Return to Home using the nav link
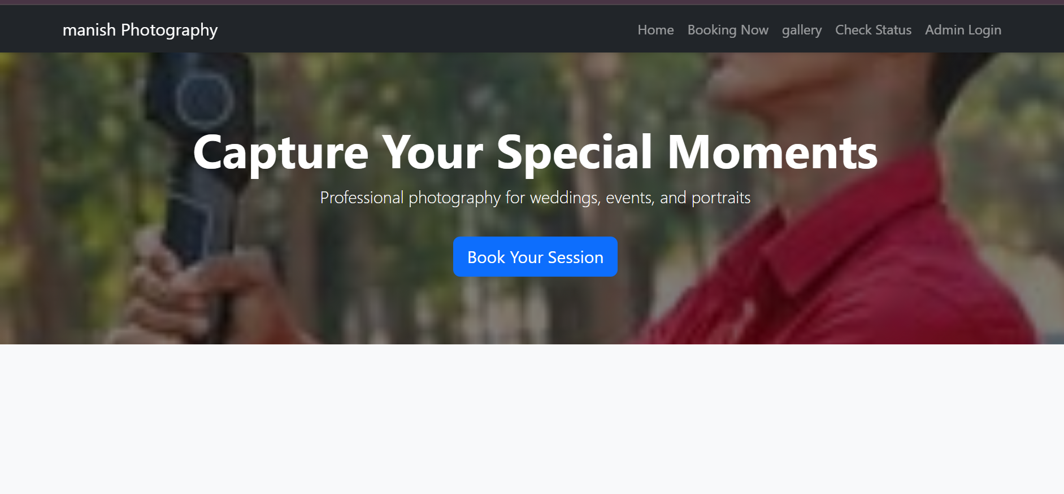The height and width of the screenshot is (494, 1064). click(655, 30)
